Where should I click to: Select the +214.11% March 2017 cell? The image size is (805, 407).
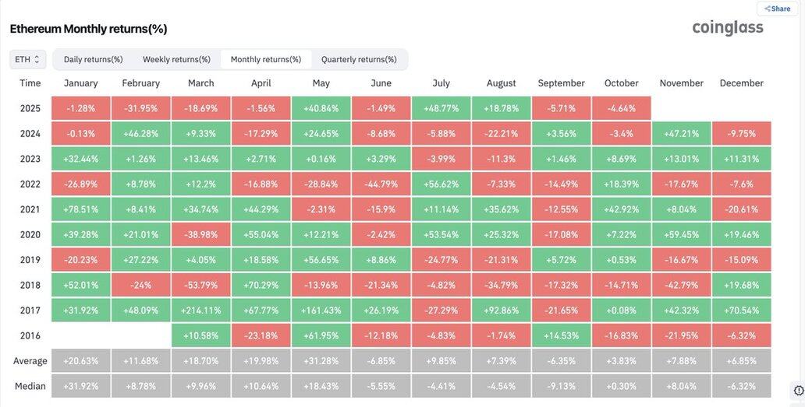tap(201, 311)
